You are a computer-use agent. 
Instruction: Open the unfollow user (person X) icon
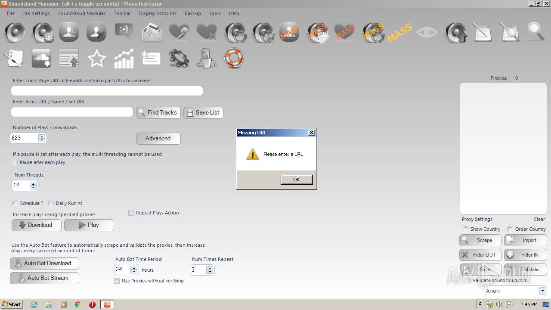point(96,32)
